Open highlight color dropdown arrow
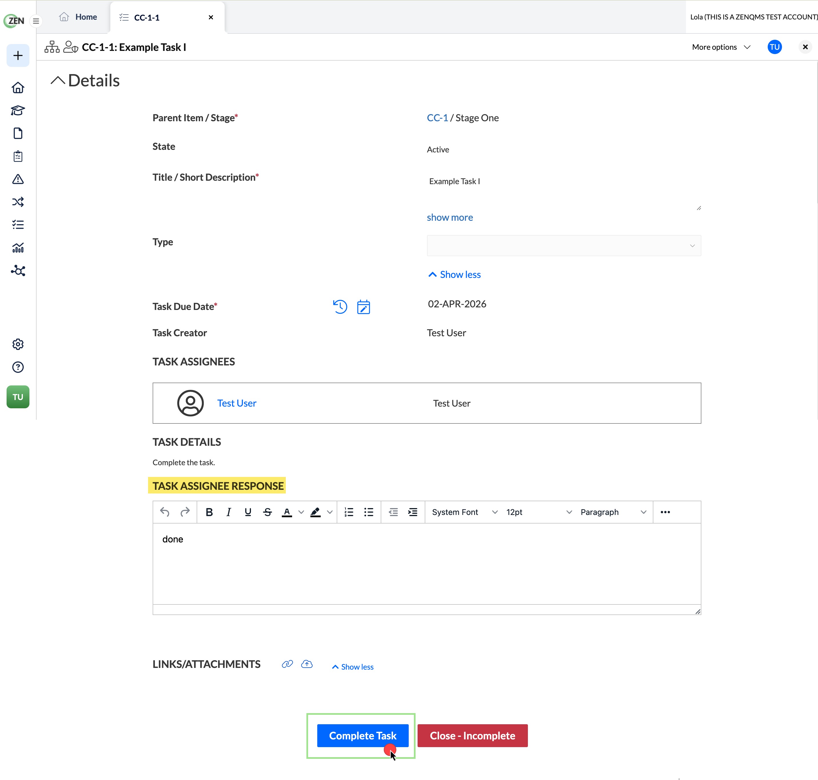This screenshot has width=818, height=780. coord(330,512)
